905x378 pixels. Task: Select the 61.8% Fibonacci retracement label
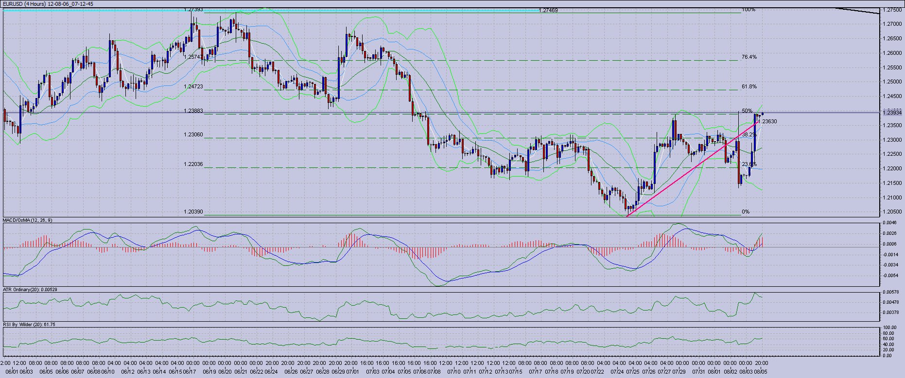749,87
